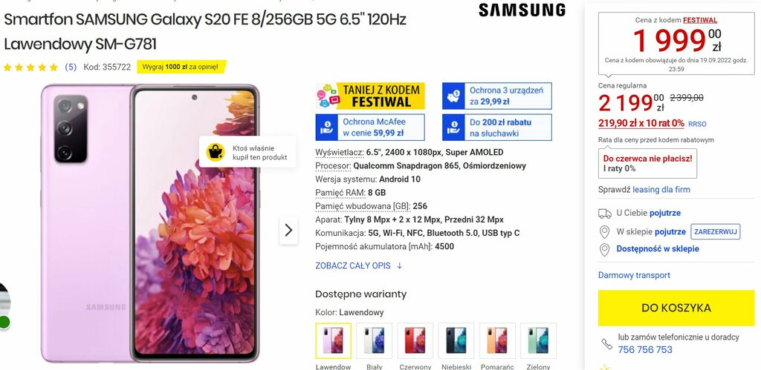Viewport: 761px width, 370px height.
Task: Click the lavender phone product image
Action: pos(150,223)
